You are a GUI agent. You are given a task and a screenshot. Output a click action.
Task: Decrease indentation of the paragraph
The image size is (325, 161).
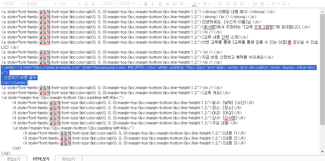pos(255,4)
